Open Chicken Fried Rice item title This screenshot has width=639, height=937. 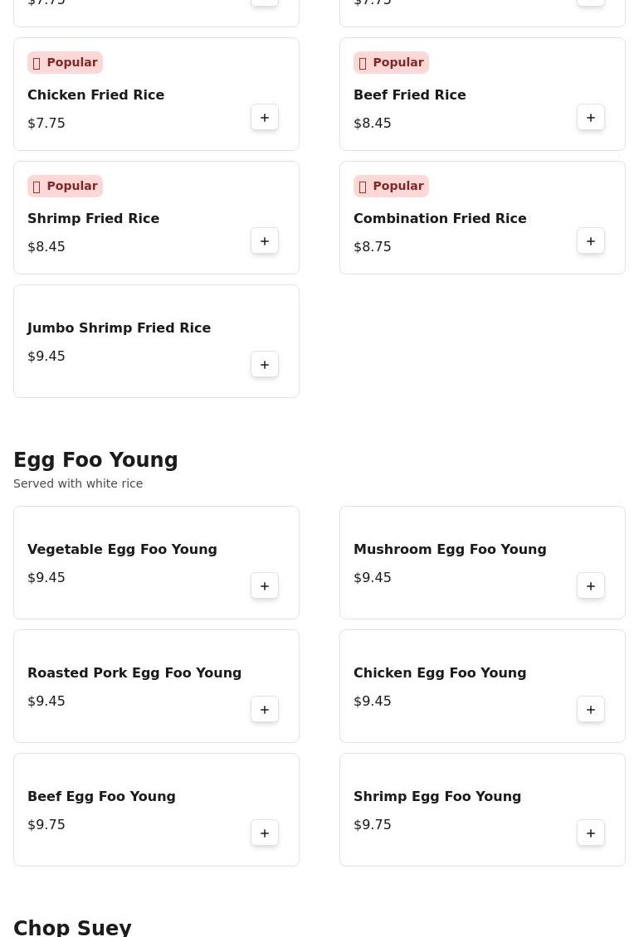point(95,95)
